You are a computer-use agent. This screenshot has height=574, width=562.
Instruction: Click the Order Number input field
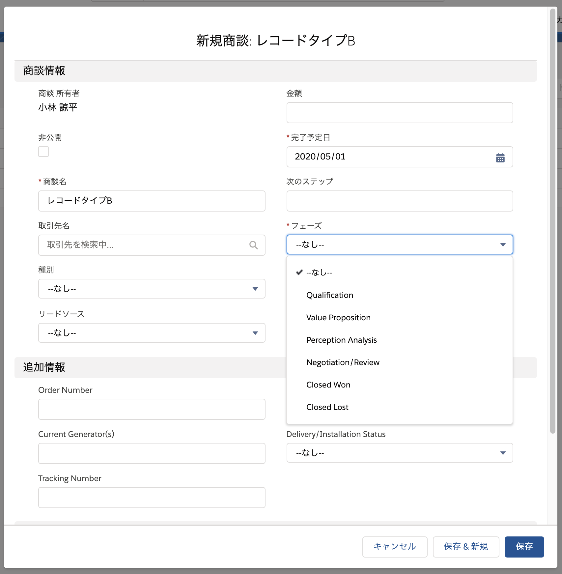click(x=152, y=409)
